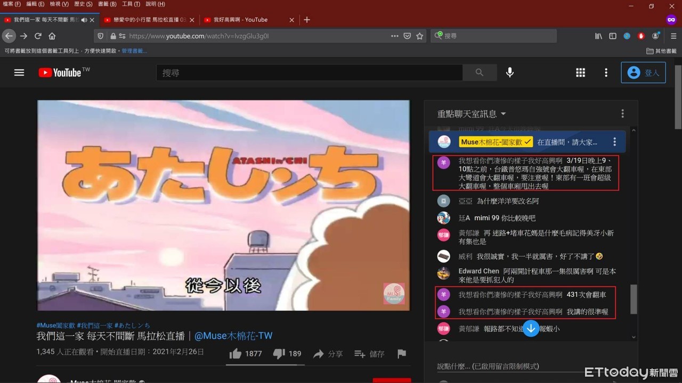Click the live chat vertical scrollbar thumb

[634, 299]
